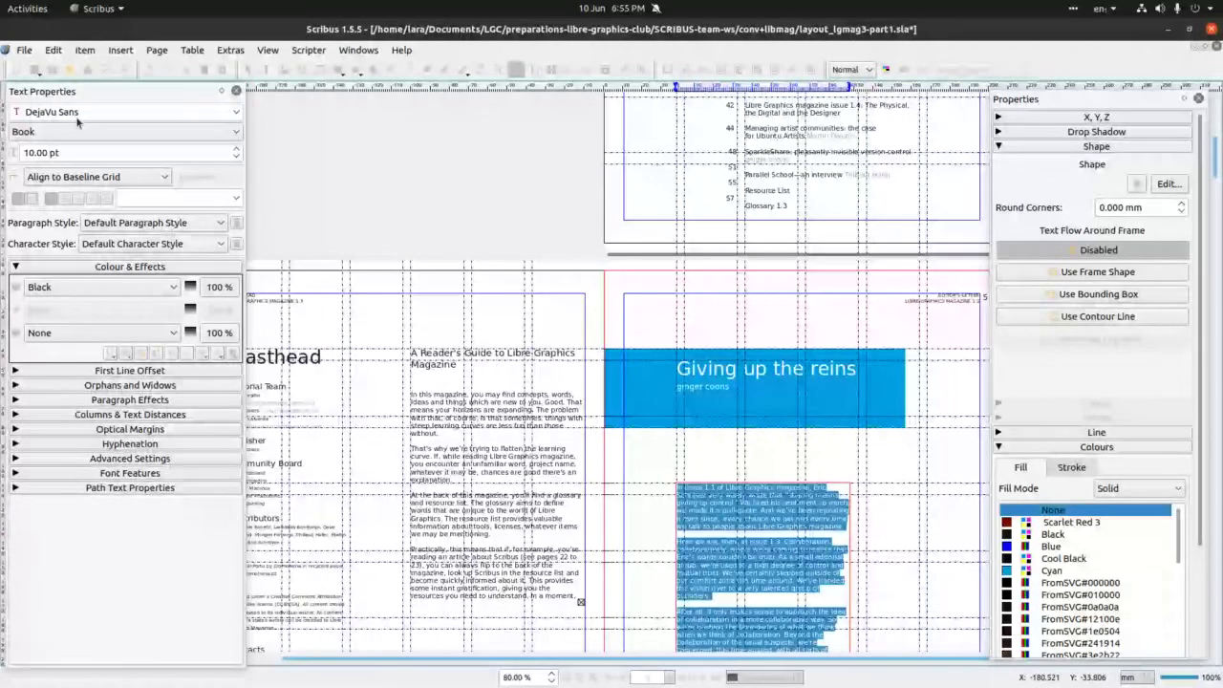Open the mm unit dropdown in status bar
Image resolution: width=1223 pixels, height=688 pixels.
[x=1136, y=677]
